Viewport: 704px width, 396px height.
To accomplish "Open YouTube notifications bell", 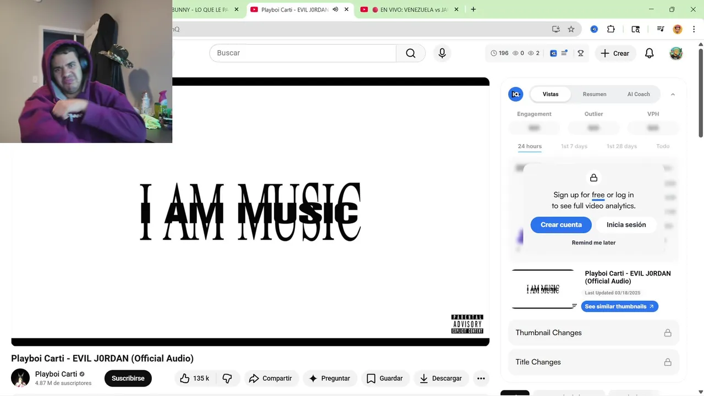I will click(649, 53).
